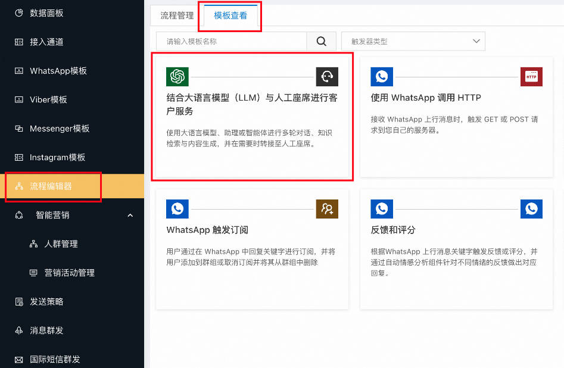Click the headset agent icon on LLM card
This screenshot has height=368, width=564.
point(327,77)
